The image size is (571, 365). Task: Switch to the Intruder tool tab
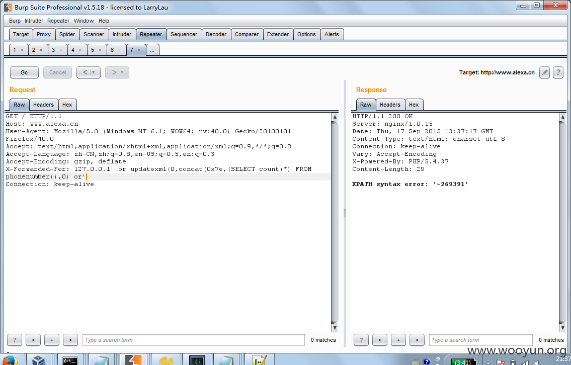[x=122, y=34]
